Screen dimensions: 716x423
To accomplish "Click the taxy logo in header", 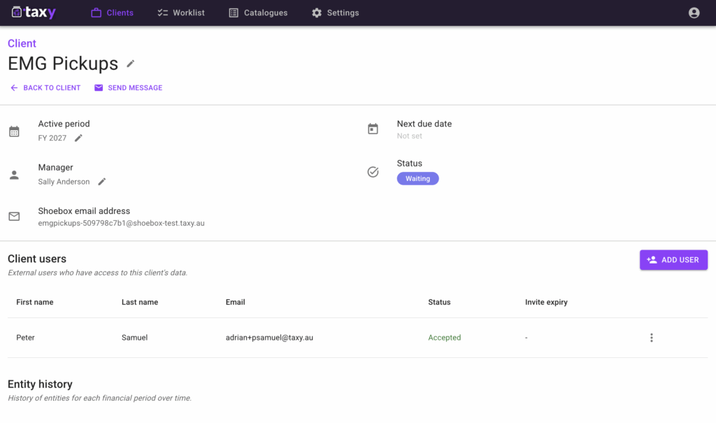I will click(34, 13).
